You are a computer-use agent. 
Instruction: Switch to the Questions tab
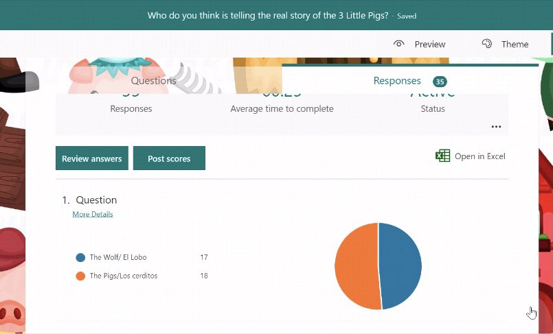click(x=153, y=81)
